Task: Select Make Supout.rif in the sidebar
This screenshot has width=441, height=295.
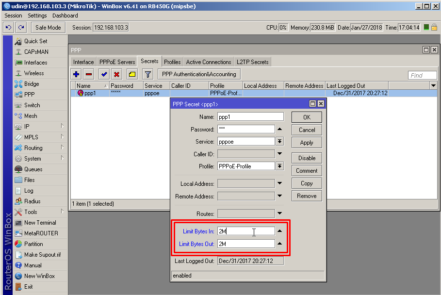Action: [43, 255]
